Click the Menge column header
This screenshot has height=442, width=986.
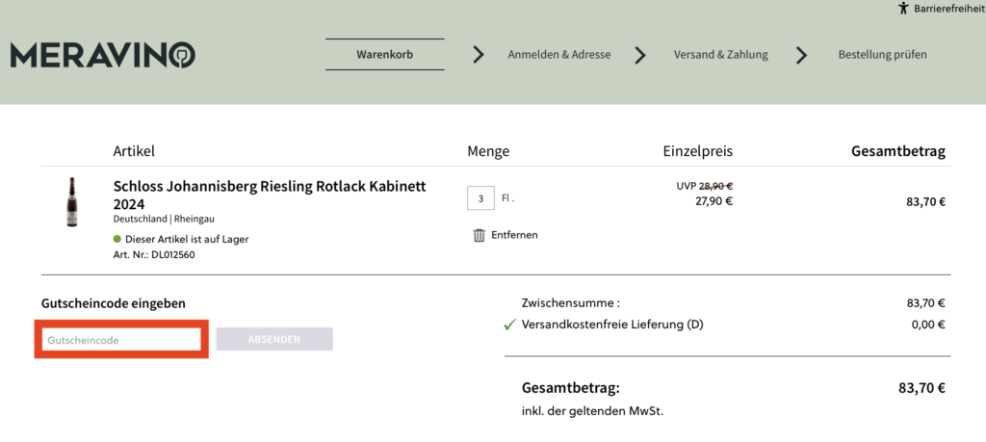[x=488, y=151]
